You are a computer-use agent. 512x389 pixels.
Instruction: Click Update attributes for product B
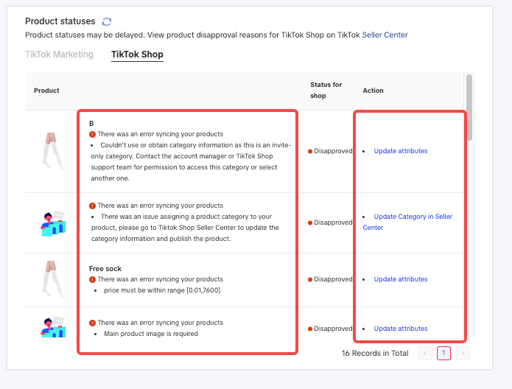pyautogui.click(x=400, y=151)
